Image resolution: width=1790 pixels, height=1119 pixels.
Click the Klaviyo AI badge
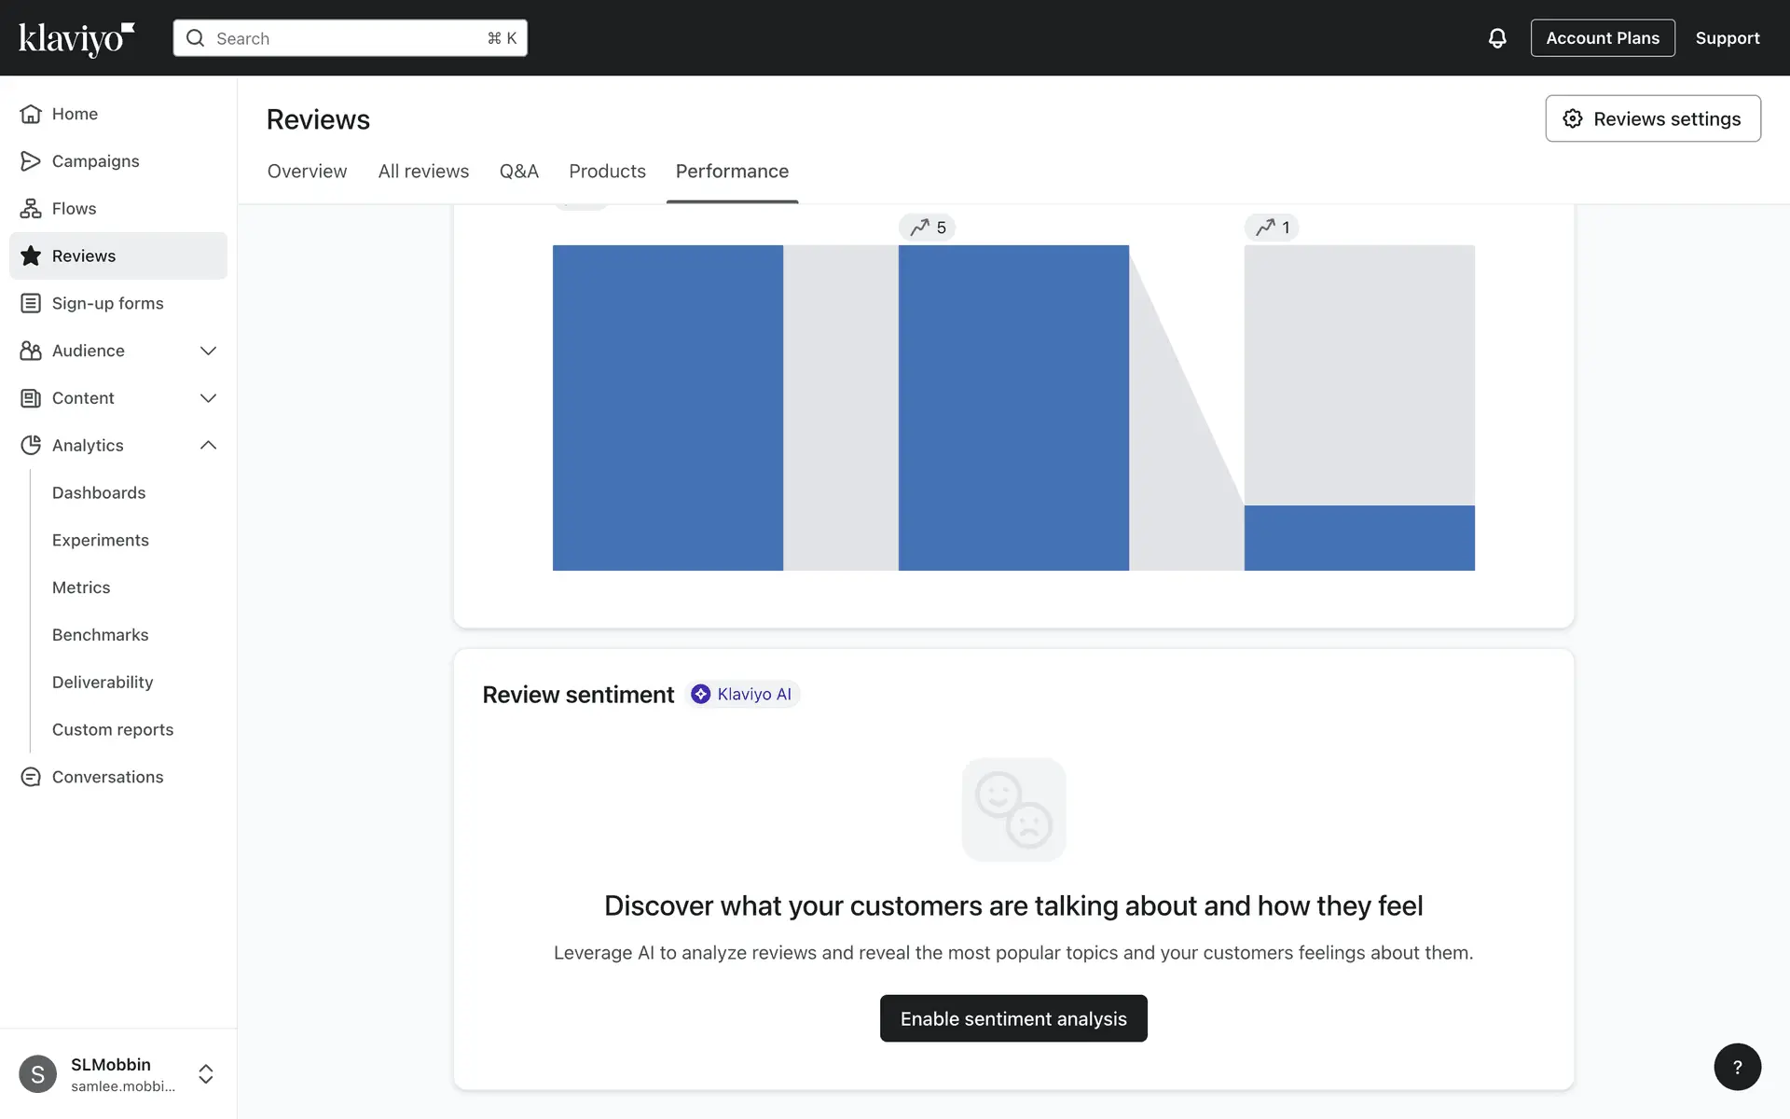(x=743, y=694)
